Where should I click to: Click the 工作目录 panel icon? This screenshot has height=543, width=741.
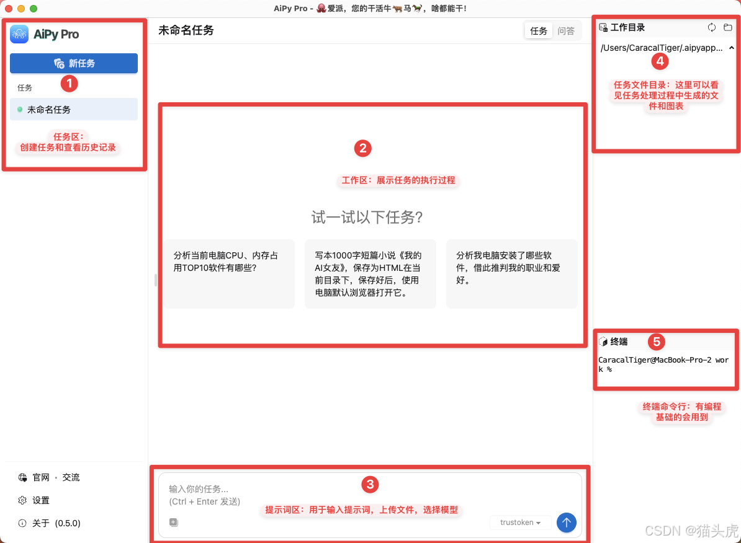click(x=603, y=27)
